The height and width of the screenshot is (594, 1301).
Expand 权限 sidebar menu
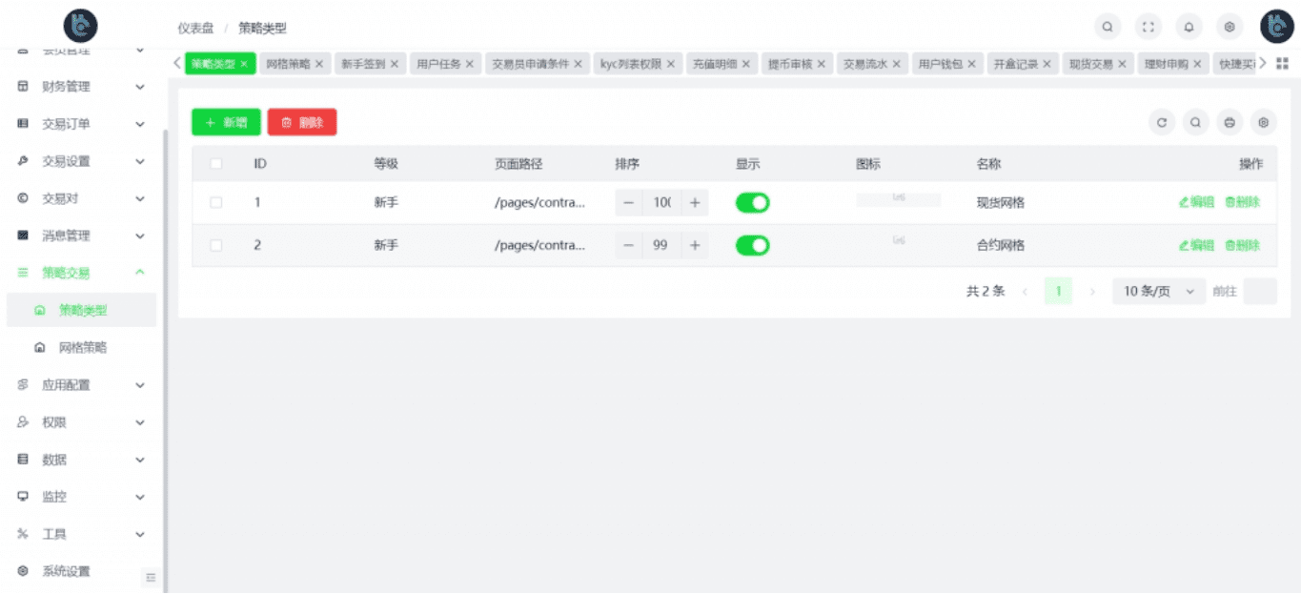click(82, 422)
